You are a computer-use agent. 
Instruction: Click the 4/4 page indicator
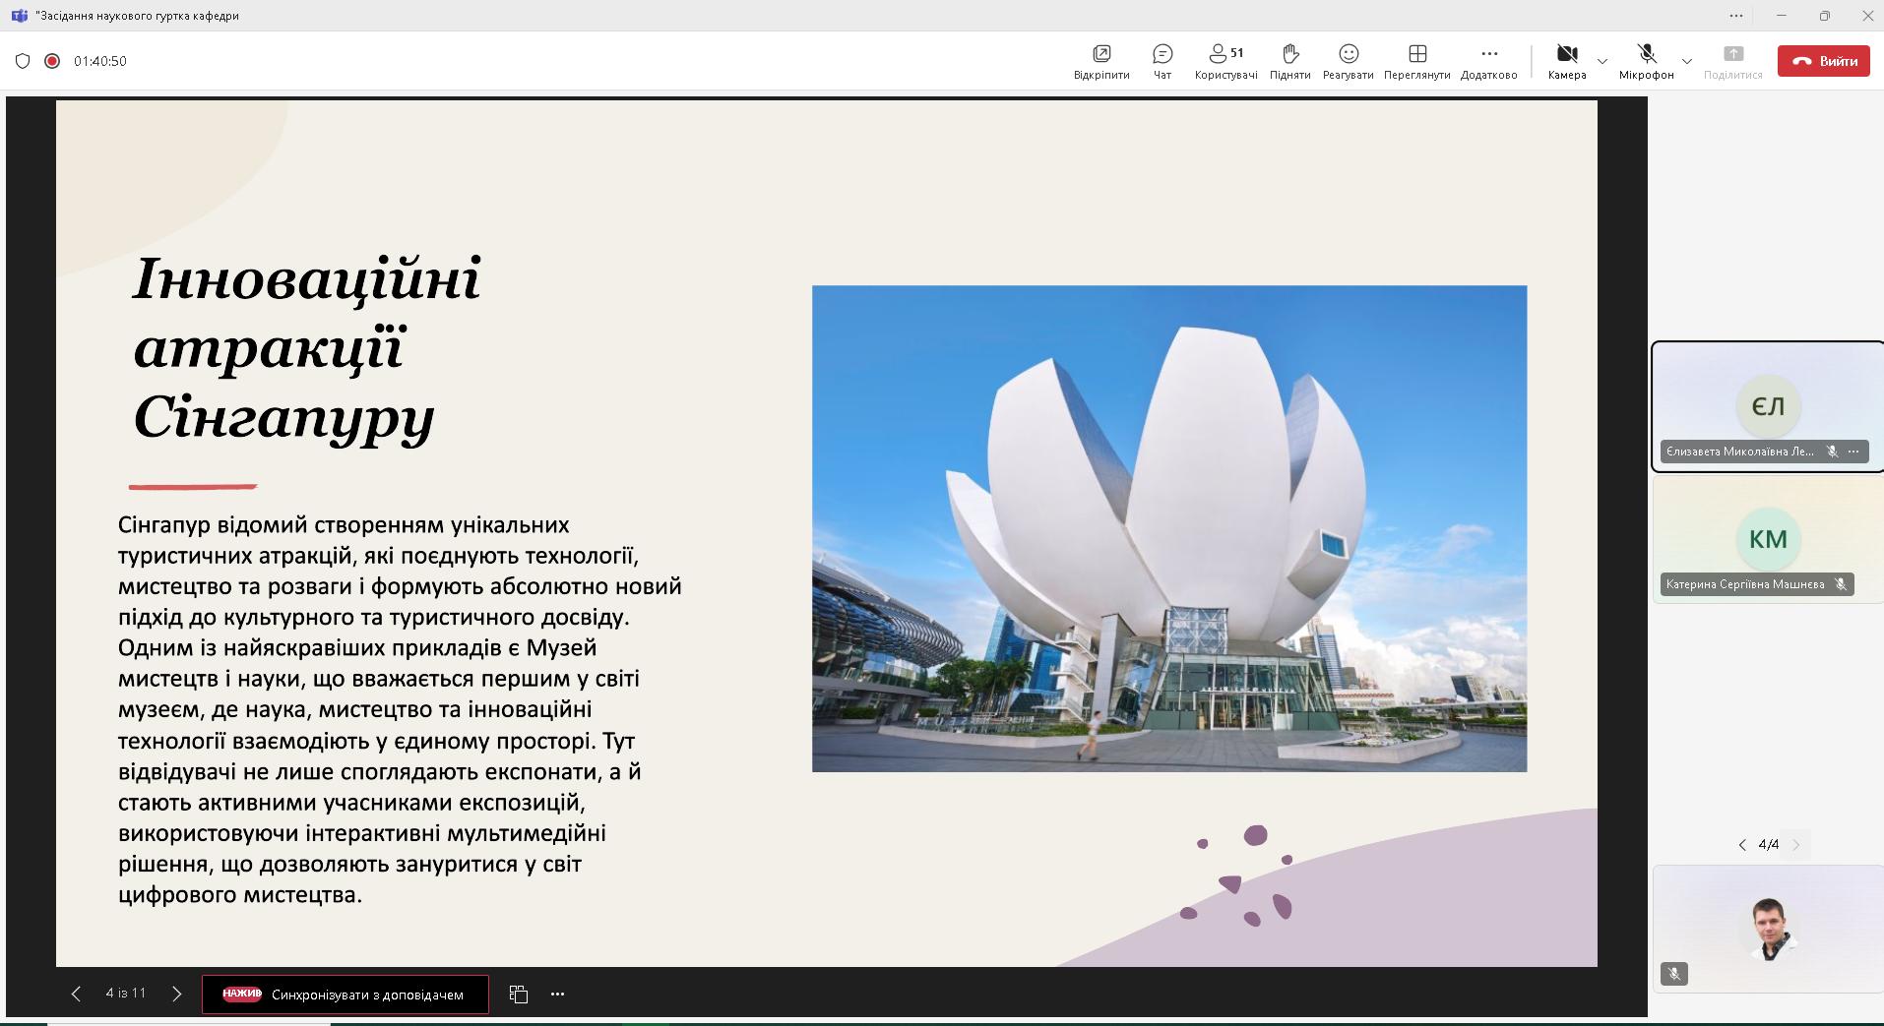pos(1769,844)
